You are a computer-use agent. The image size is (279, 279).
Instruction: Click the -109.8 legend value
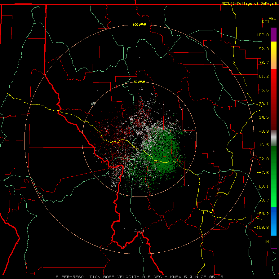pyautogui.click(x=261, y=228)
